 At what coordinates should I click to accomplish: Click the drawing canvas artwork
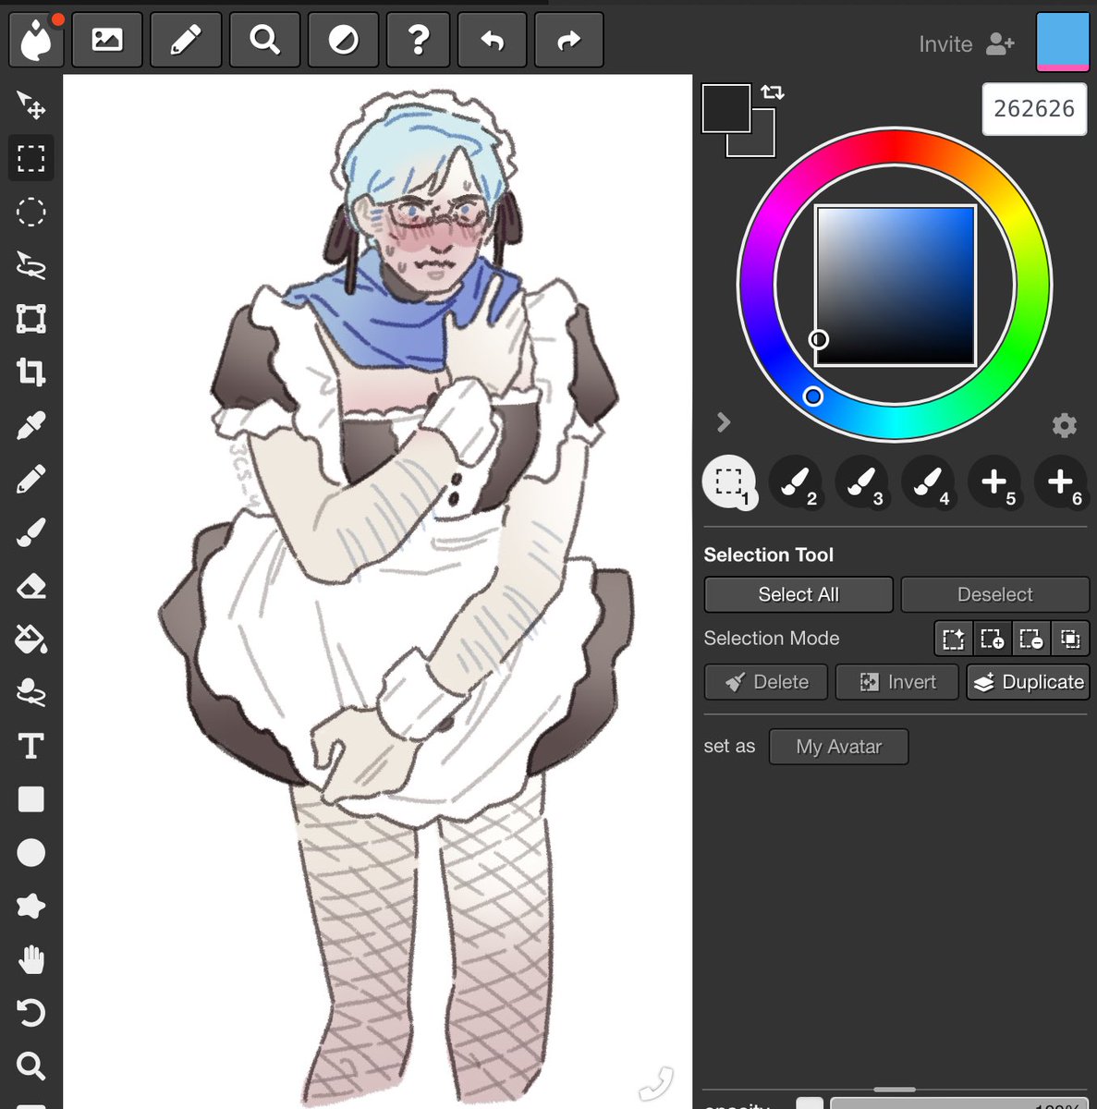tap(377, 591)
